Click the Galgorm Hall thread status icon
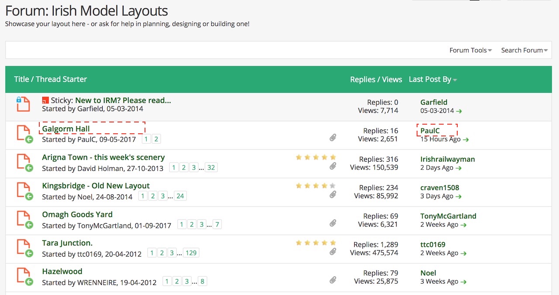Screen dimensions: 559x295 coord(23,133)
